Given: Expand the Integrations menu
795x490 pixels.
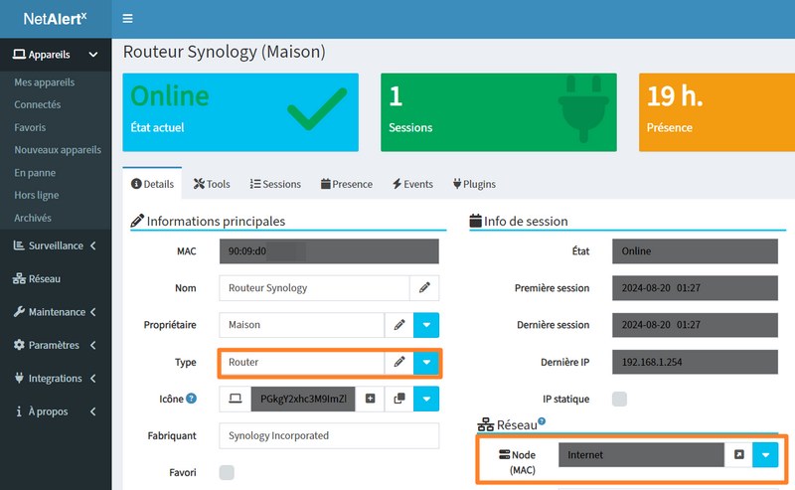Looking at the screenshot, I should (56, 379).
